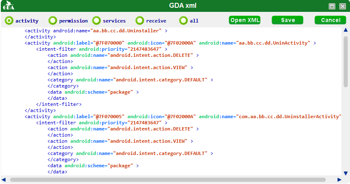Maximize the GDA xml window

(x=332, y=6)
